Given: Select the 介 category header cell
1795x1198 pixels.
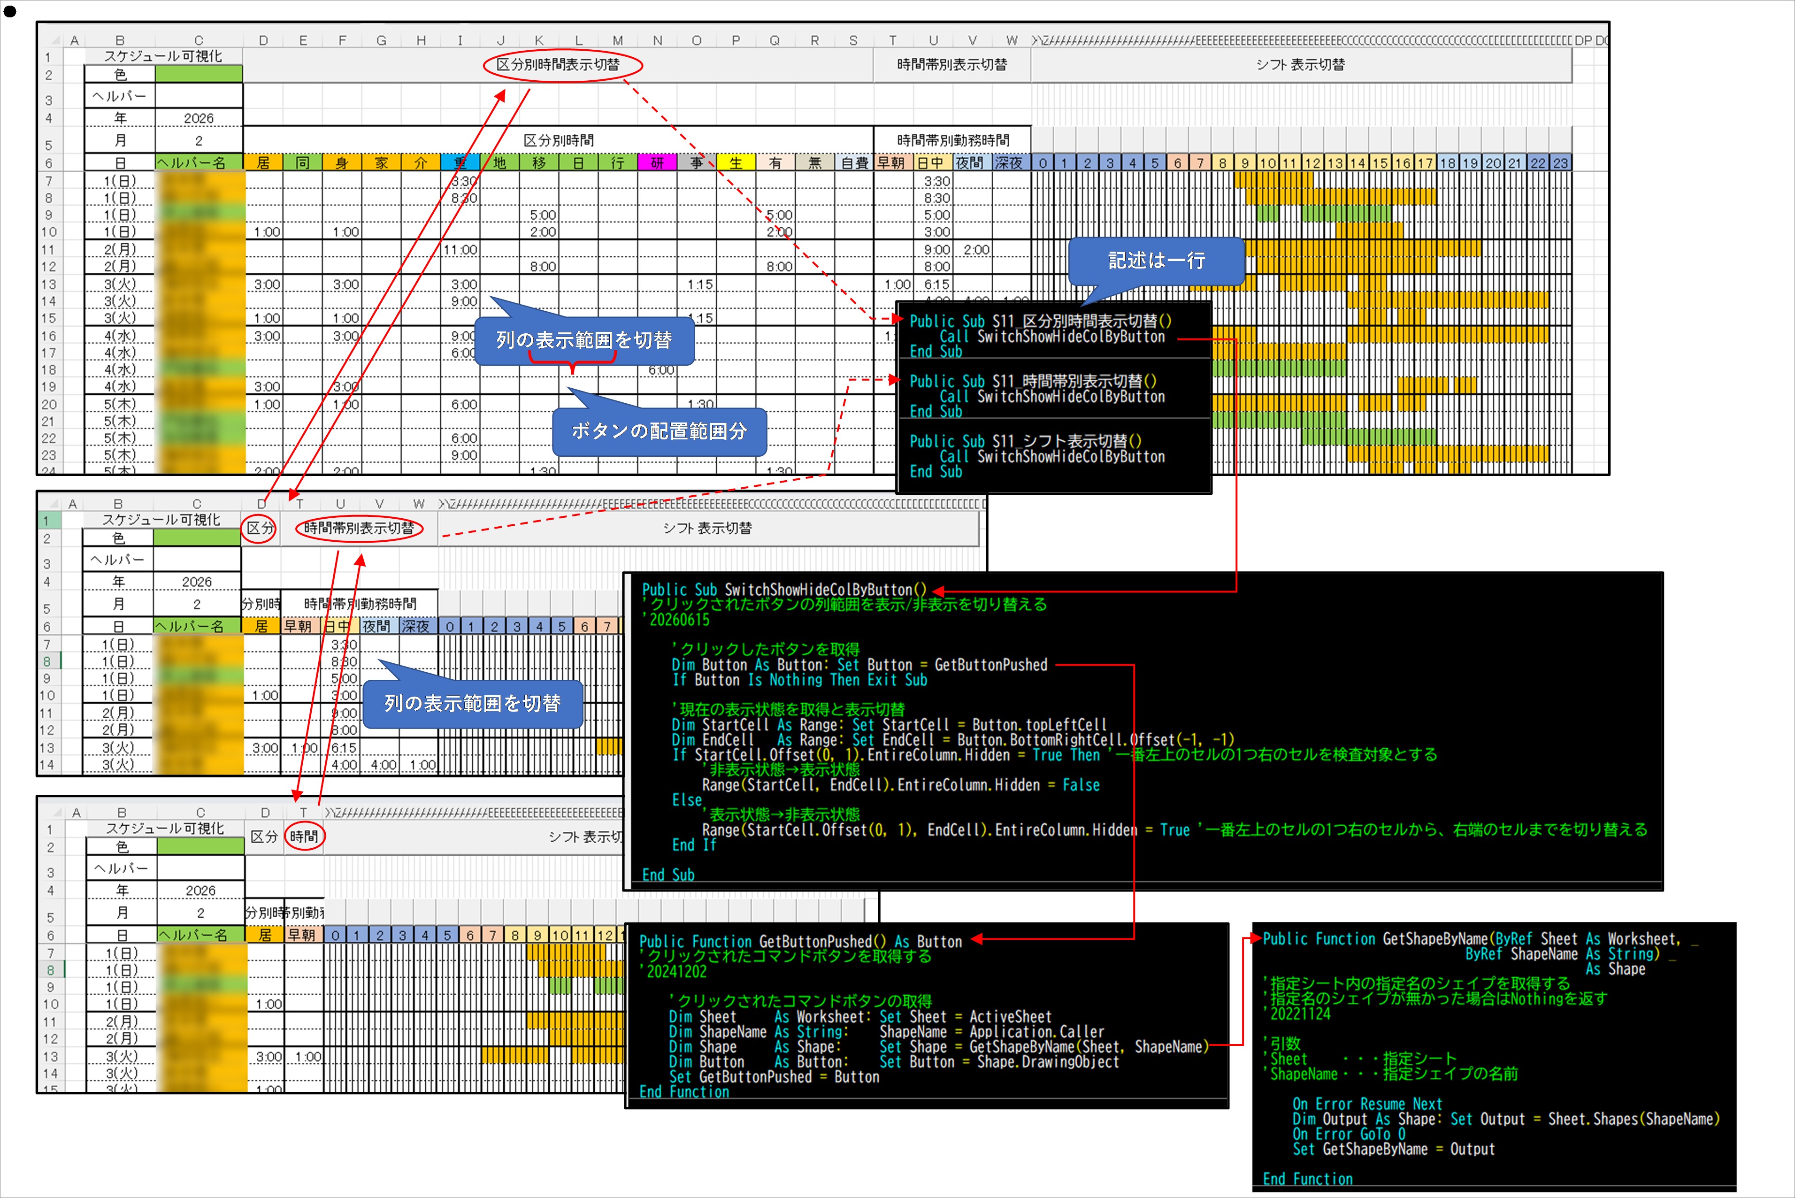Looking at the screenshot, I should click(420, 163).
